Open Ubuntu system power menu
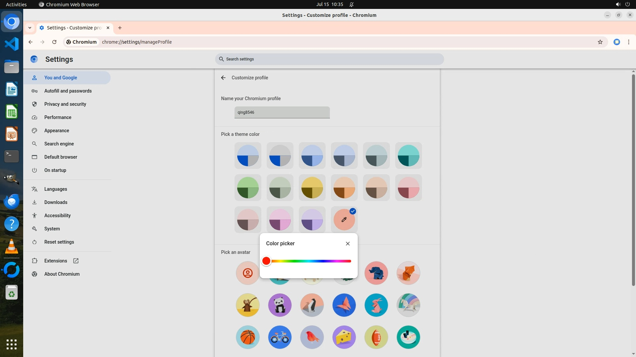 point(627,4)
